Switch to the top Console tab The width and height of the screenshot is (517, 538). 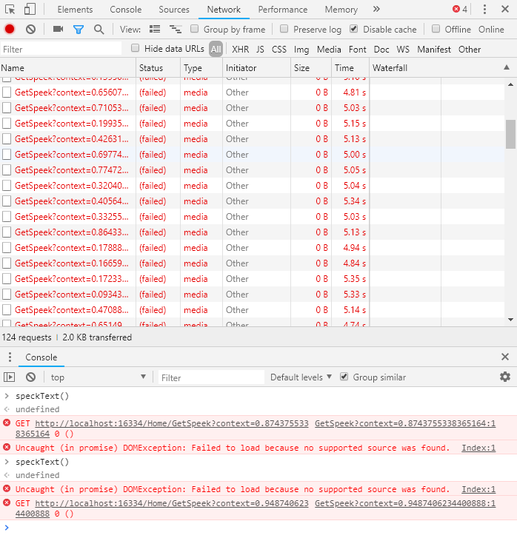(125, 10)
